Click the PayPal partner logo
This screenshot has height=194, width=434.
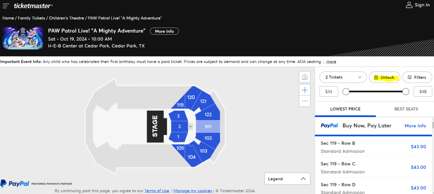[x=15, y=183]
